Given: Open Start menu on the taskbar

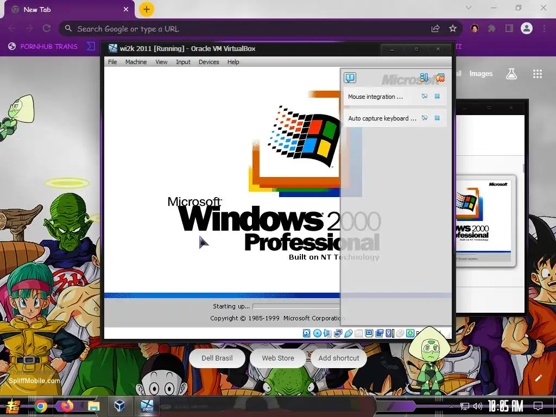Looking at the screenshot, I should (x=13, y=406).
